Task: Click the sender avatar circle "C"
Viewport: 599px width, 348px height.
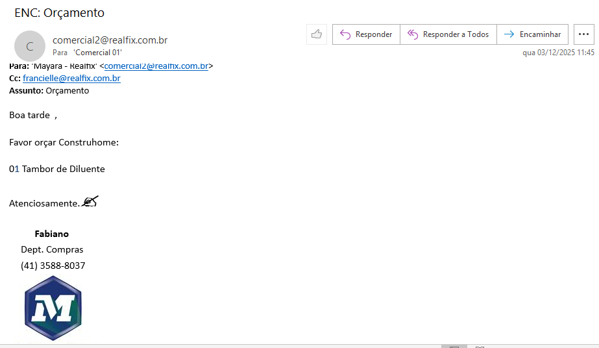Action: point(30,46)
